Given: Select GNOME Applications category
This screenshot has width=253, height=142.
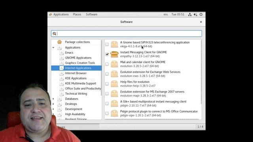Looking at the screenshot, I should [x=78, y=58].
